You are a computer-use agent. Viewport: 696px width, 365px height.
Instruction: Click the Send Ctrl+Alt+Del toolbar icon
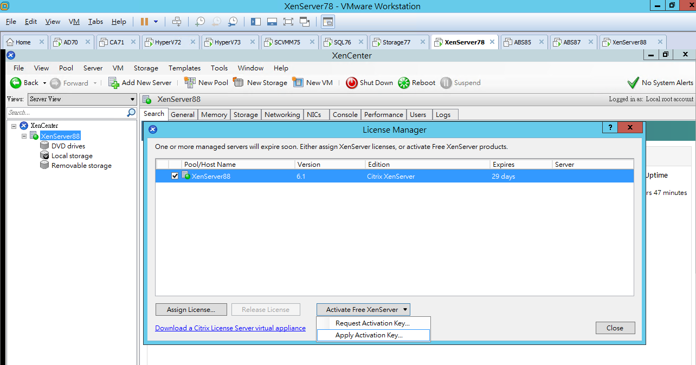click(177, 22)
